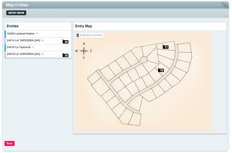The image size is (232, 153).
Task: Click the cul-de-sac circle on the map
Action: click(144, 60)
